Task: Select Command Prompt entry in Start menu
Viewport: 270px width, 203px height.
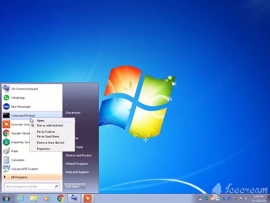Action: (x=32, y=116)
